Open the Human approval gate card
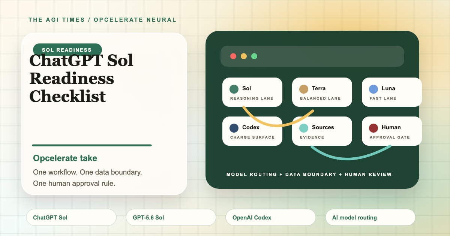The image size is (450, 236). (x=392, y=131)
